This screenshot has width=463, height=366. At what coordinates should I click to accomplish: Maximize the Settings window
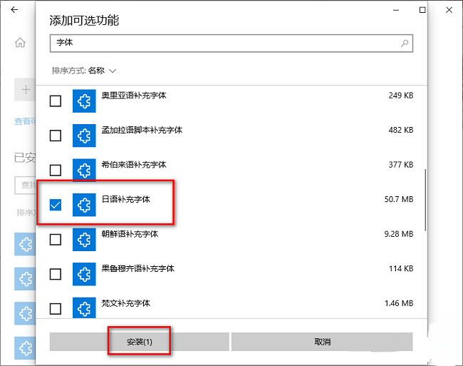422,10
